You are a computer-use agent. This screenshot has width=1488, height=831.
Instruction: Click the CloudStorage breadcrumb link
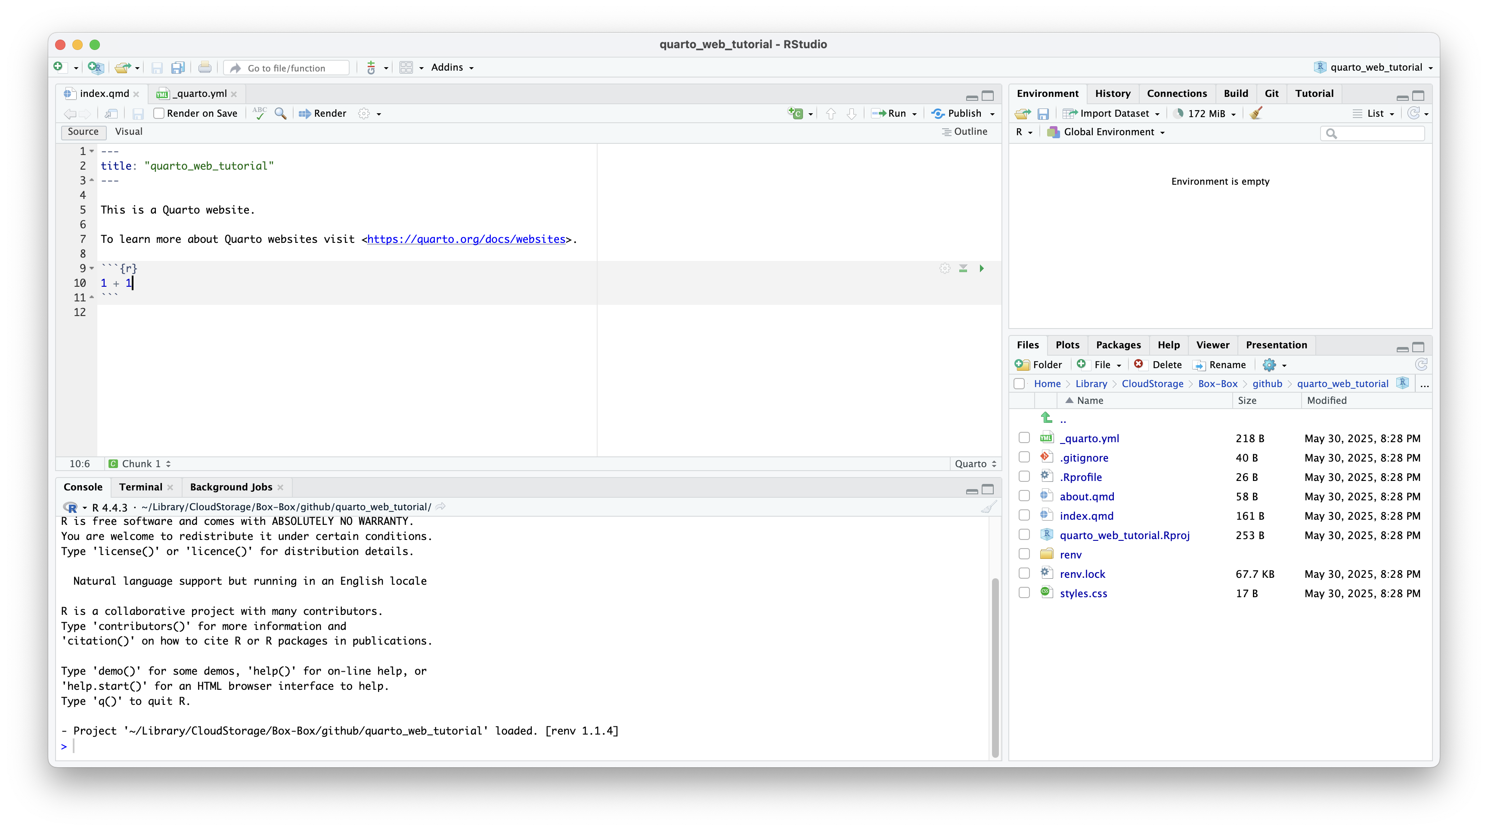coord(1152,384)
